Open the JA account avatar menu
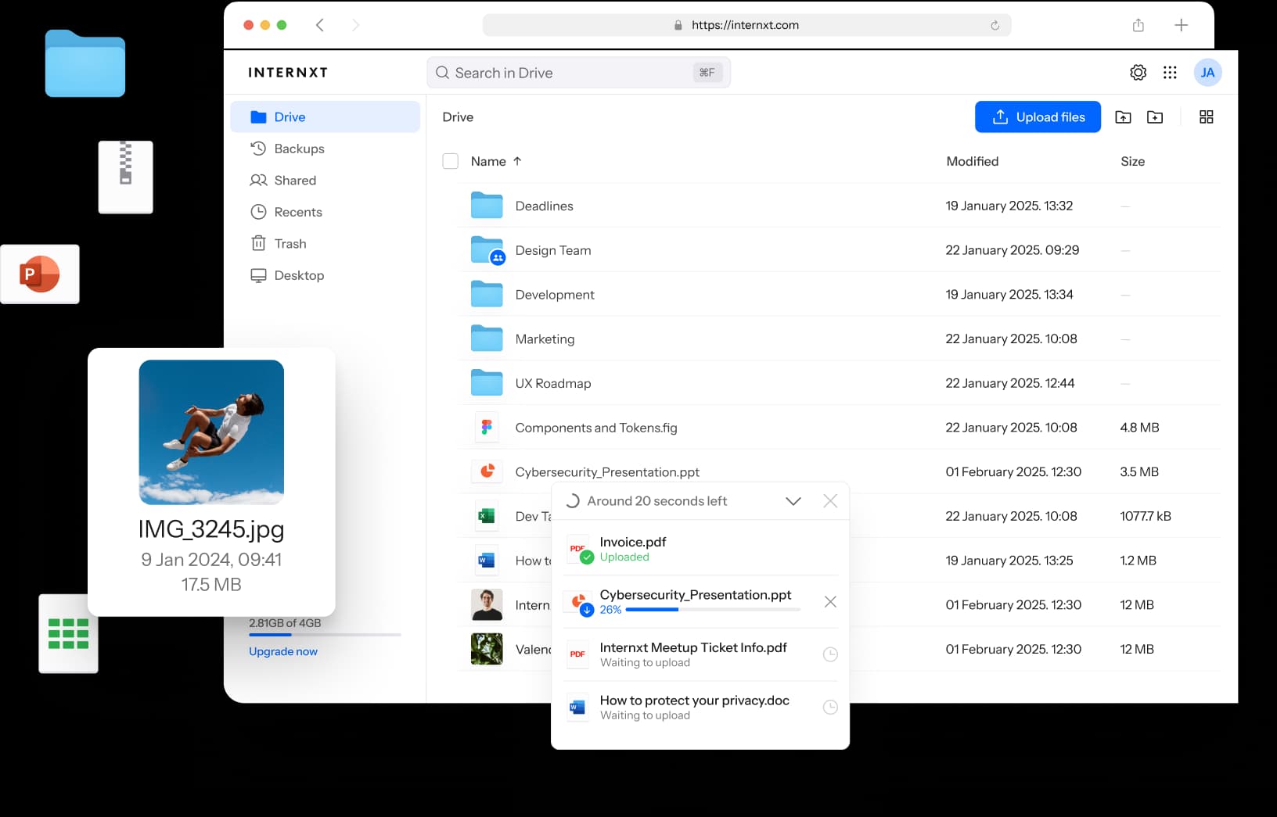Screen dimensions: 1277x817 pyautogui.click(x=1207, y=72)
